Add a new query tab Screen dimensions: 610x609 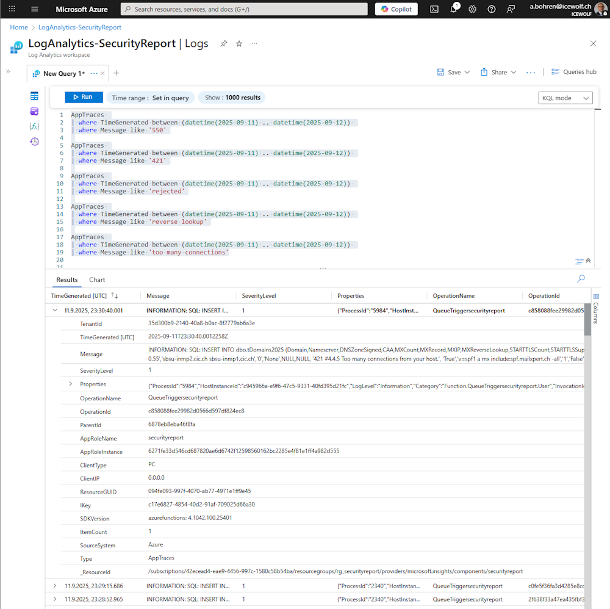pyautogui.click(x=117, y=73)
